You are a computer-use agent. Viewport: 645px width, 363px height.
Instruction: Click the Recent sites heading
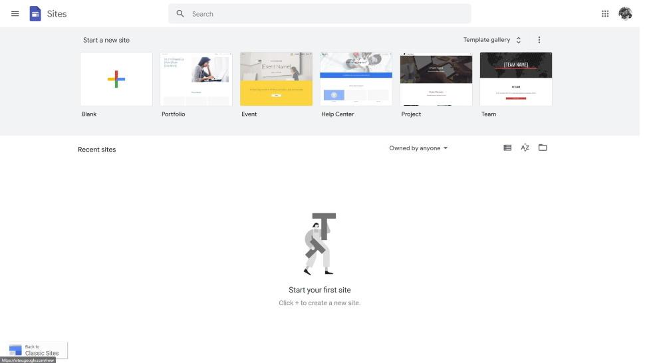click(x=96, y=149)
